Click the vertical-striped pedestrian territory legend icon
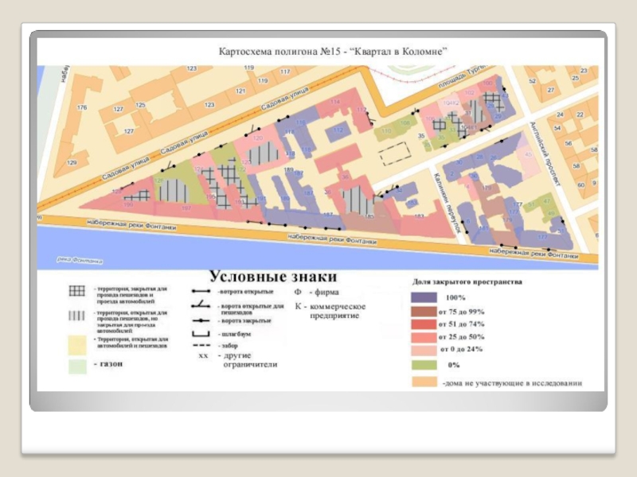The width and height of the screenshot is (637, 477). click(x=76, y=316)
